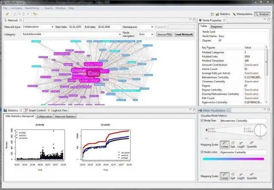Viewport: 274px width, 190px height.
Task: Toggle the Node Size checkbox
Action: pos(202,121)
